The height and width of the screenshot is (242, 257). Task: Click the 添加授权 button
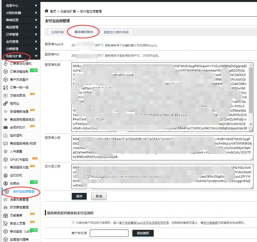coord(143,233)
